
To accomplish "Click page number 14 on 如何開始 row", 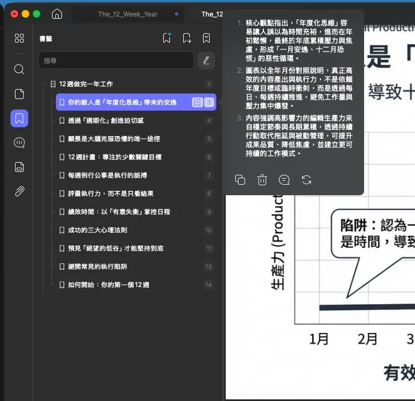I will pyautogui.click(x=209, y=285).
